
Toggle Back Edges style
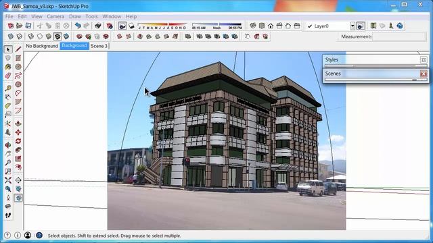click(20, 36)
